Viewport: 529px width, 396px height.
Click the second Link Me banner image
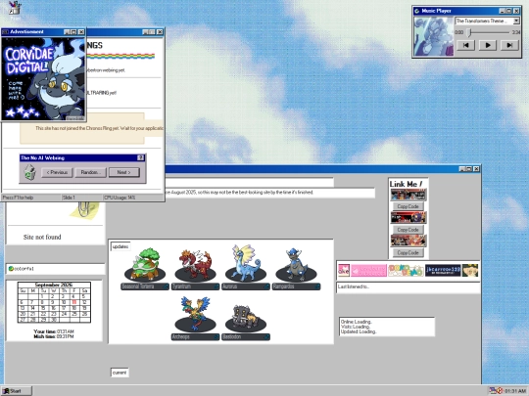tap(409, 217)
